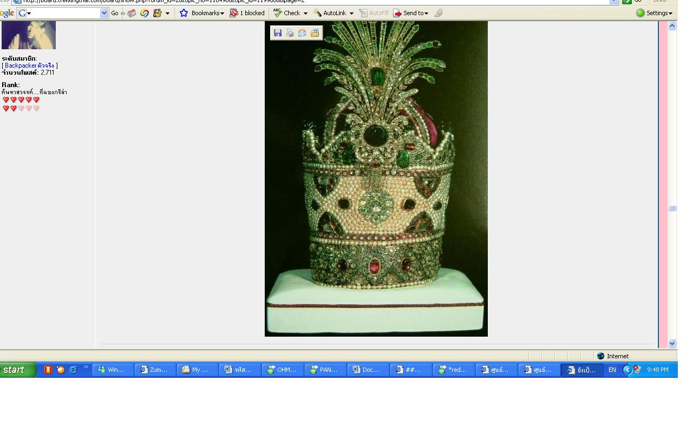Click the rank text 'ค้นหาสวรรค์....ที่แชงกรีล่า'
Viewport: 693px width, 433px height.
[34, 92]
